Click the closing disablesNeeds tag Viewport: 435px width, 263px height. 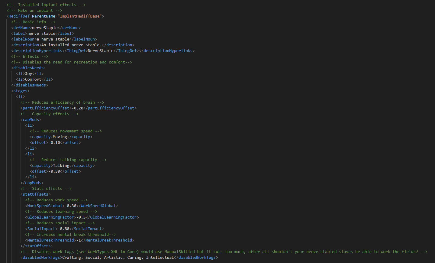(x=30, y=85)
